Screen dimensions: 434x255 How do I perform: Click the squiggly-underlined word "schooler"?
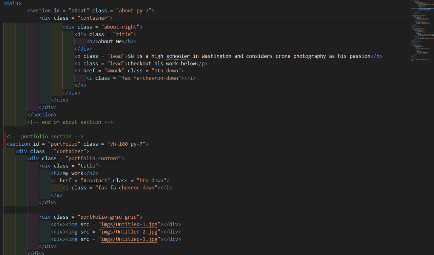click(178, 56)
